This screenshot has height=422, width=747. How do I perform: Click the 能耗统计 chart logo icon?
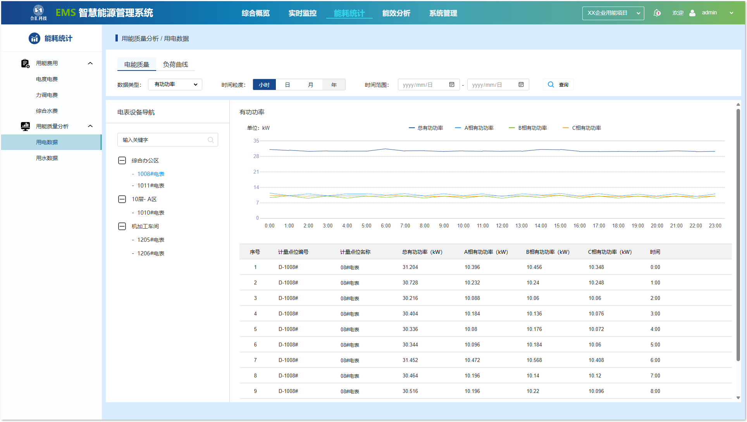(34, 38)
